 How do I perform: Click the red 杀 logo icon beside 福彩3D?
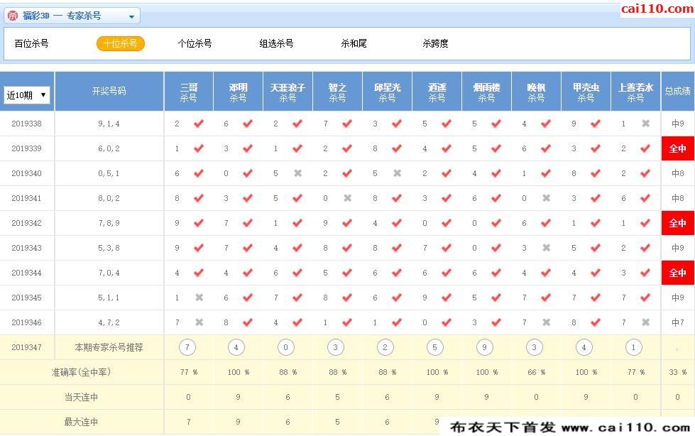coord(13,16)
